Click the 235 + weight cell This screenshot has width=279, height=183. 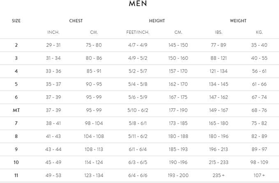[218, 176]
